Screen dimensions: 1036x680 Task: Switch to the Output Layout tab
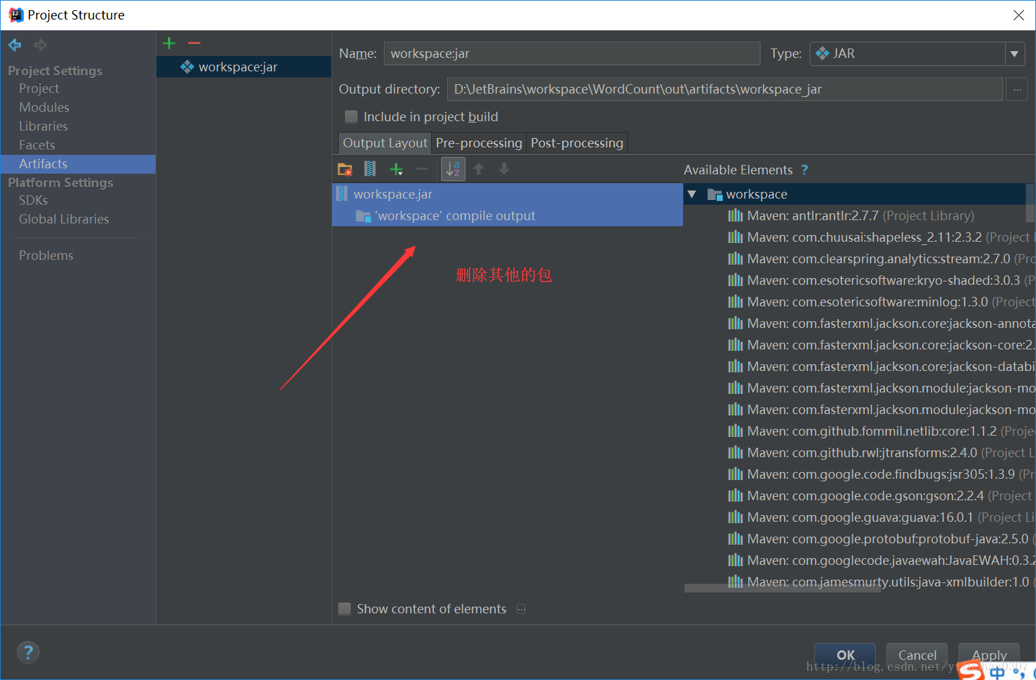385,143
